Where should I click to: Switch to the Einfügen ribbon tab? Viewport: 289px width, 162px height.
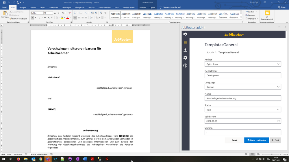coord(22,7)
